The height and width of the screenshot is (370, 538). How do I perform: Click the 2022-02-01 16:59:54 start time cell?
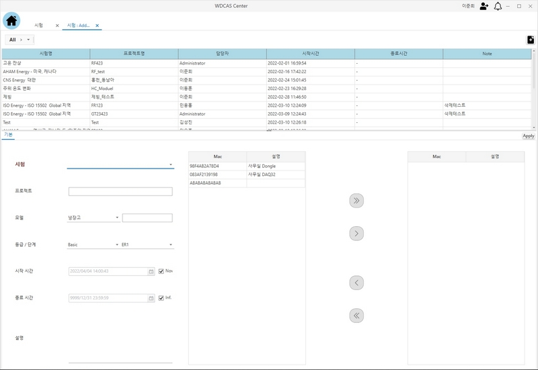tap(311, 63)
